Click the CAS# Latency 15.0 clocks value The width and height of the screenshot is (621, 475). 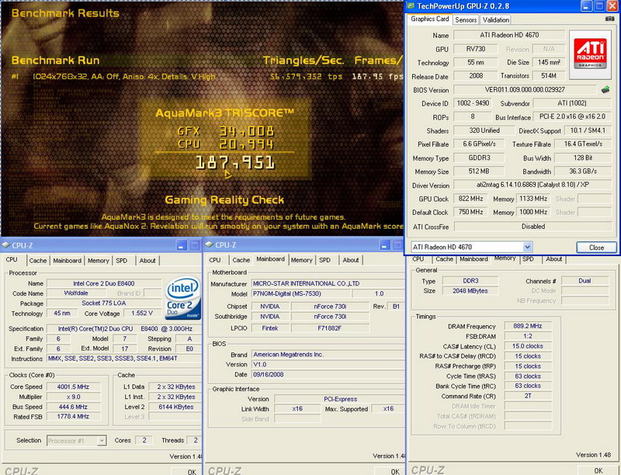(x=528, y=346)
